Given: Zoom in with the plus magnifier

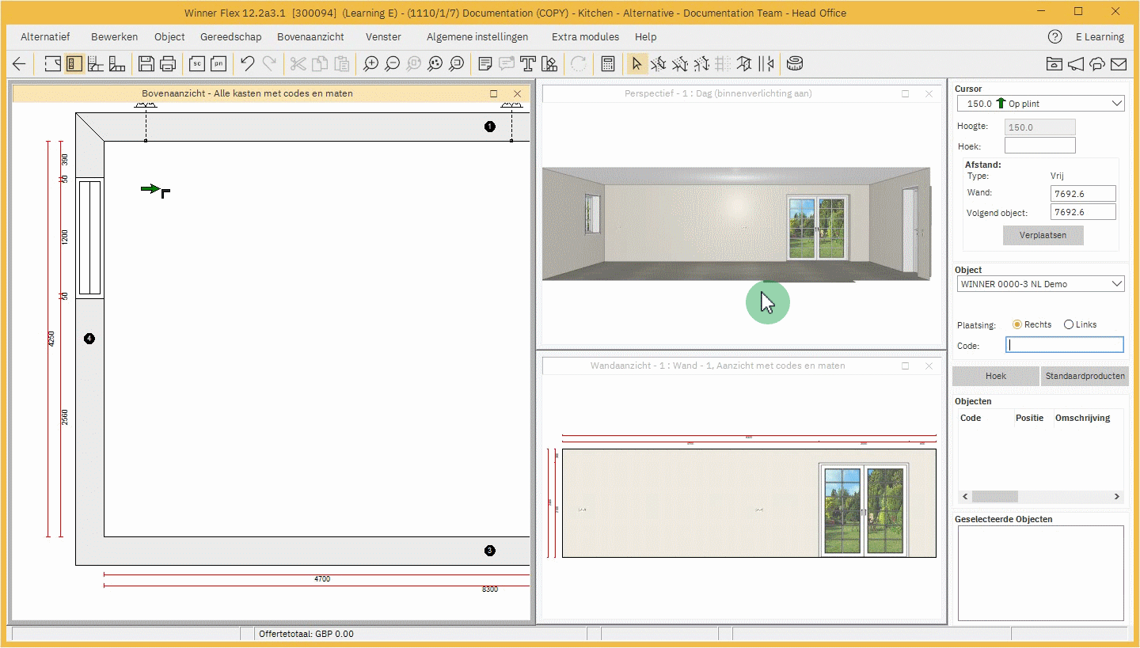Looking at the screenshot, I should pyautogui.click(x=370, y=64).
